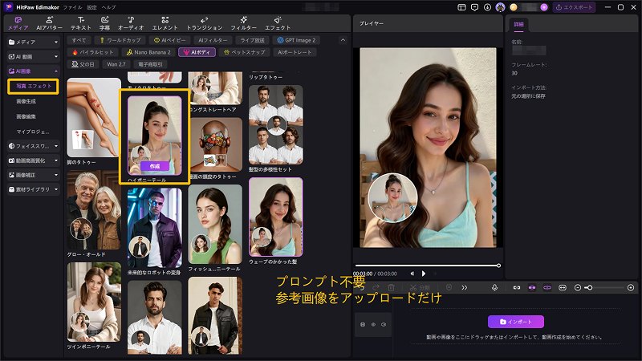Screen dimensions: 642x361
Task: Open the メディア main toolbar tab
Action: (18, 23)
